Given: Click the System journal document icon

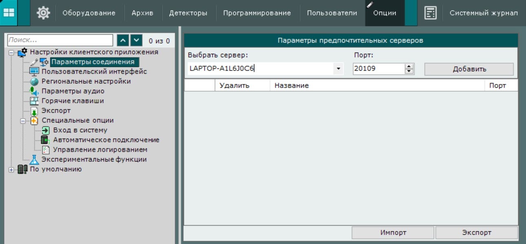Looking at the screenshot, I should [430, 13].
